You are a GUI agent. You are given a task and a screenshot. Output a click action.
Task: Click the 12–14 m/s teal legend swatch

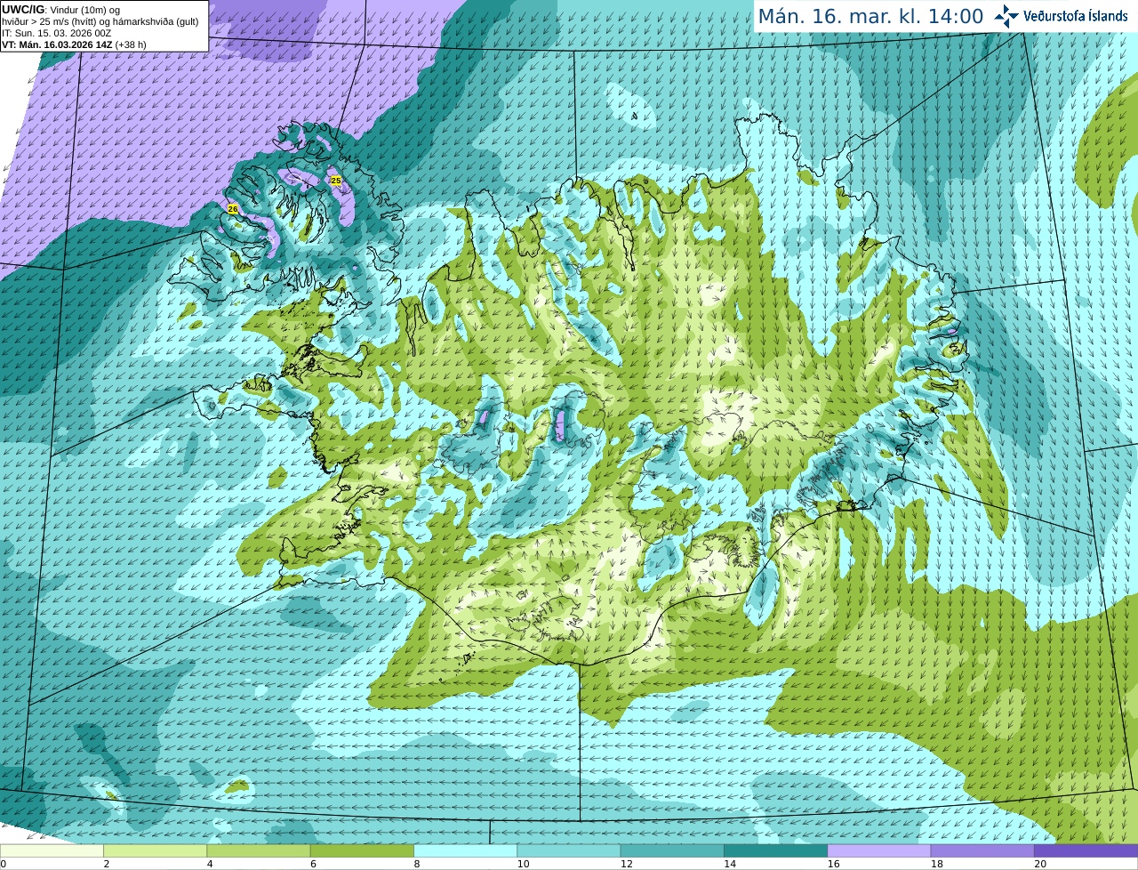click(x=672, y=850)
